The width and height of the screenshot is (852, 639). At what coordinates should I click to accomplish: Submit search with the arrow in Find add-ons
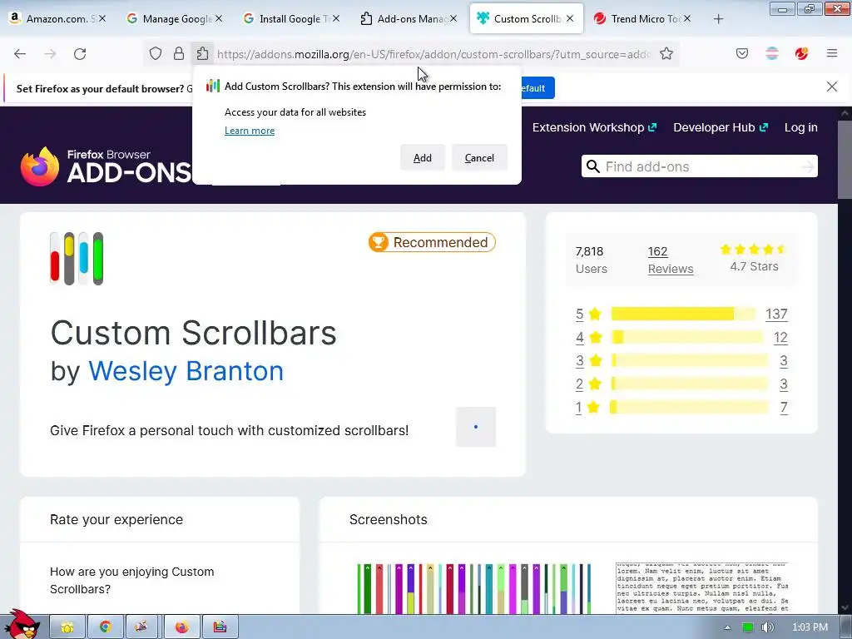pyautogui.click(x=807, y=166)
